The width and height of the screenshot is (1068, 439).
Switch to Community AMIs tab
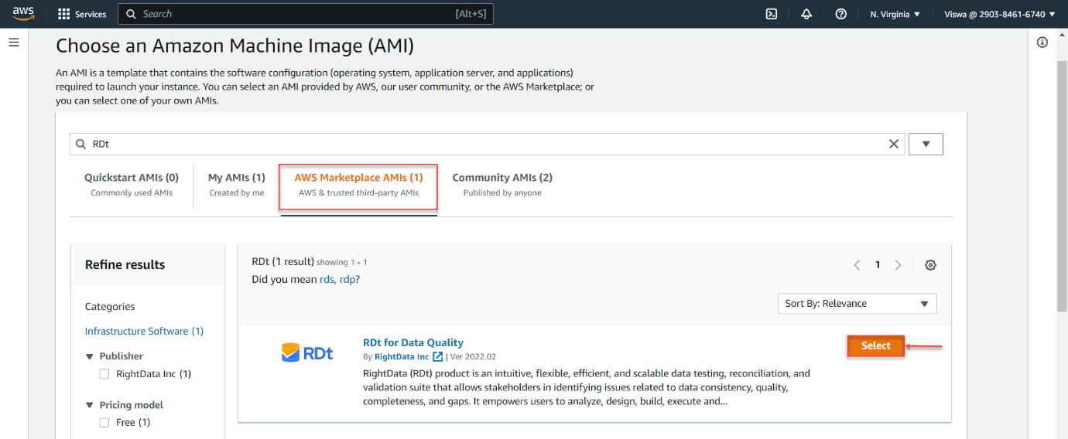502,184
